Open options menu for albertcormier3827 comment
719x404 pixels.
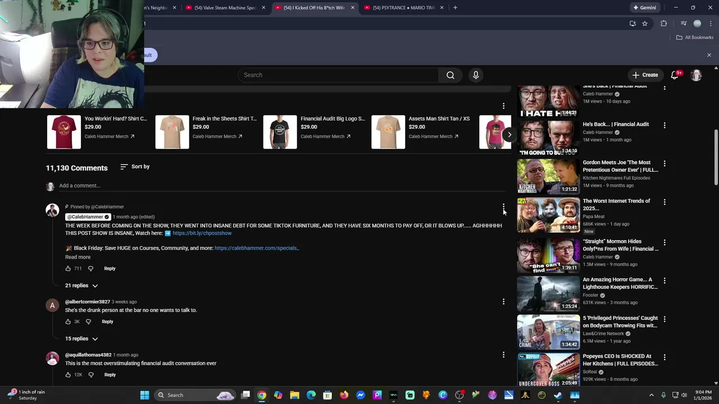(503, 302)
